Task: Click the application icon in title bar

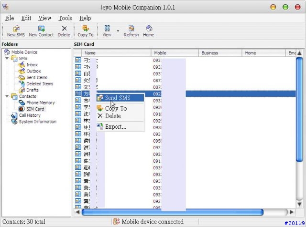Action: (5, 7)
